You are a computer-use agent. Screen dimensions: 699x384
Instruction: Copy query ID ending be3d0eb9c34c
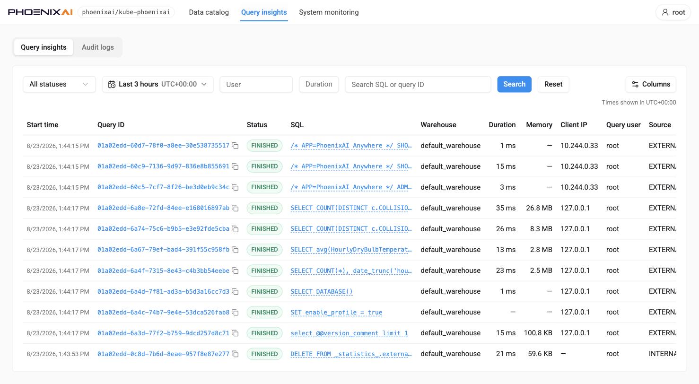click(235, 187)
